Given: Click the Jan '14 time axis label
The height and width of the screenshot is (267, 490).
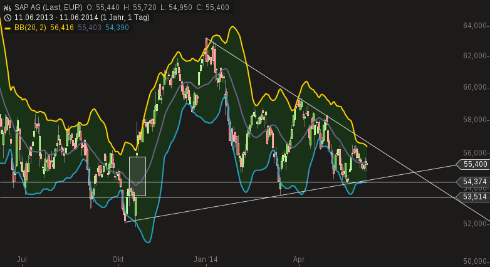Looking at the screenshot, I should pos(206,259).
